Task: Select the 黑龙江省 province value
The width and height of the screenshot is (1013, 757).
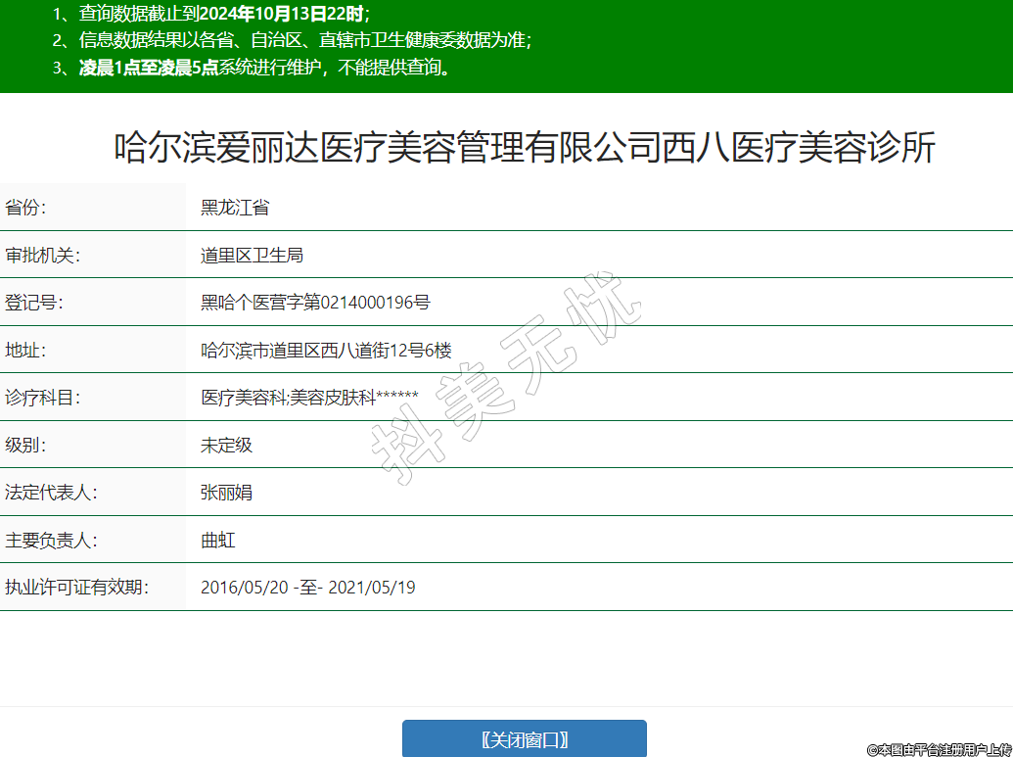Action: click(x=235, y=208)
